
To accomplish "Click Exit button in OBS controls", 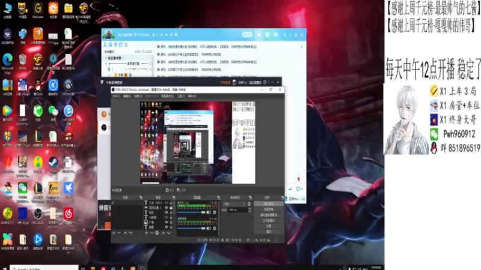I will 268,232.
